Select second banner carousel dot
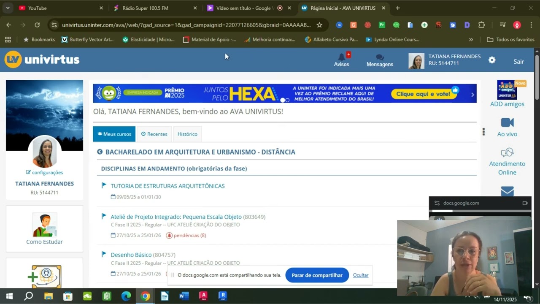 pos(287,100)
